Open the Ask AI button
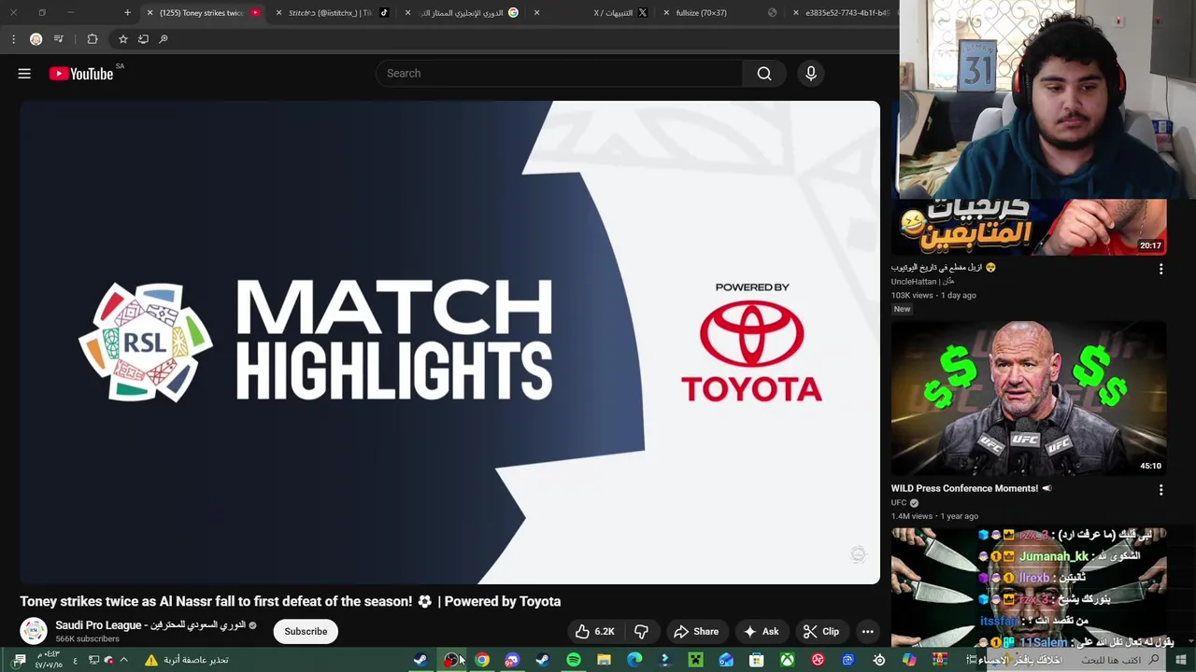This screenshot has width=1196, height=672. [x=761, y=632]
